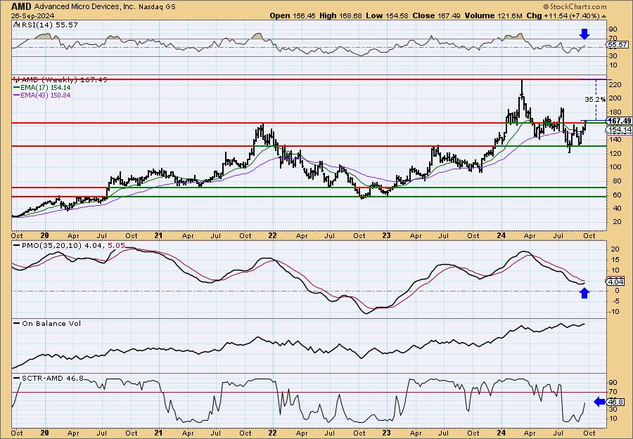Click the 180 mark on the price axis
This screenshot has height=439, width=633.
click(615, 112)
